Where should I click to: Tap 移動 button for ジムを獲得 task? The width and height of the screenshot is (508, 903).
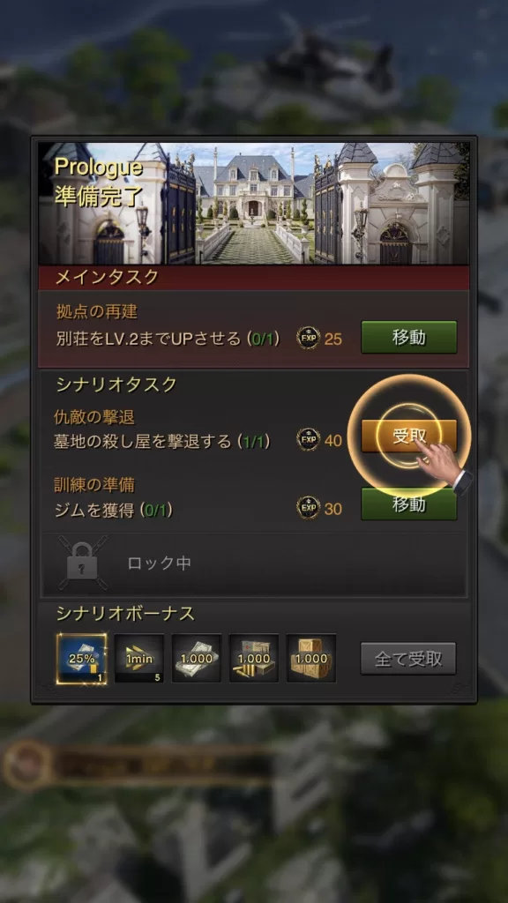pos(409,504)
